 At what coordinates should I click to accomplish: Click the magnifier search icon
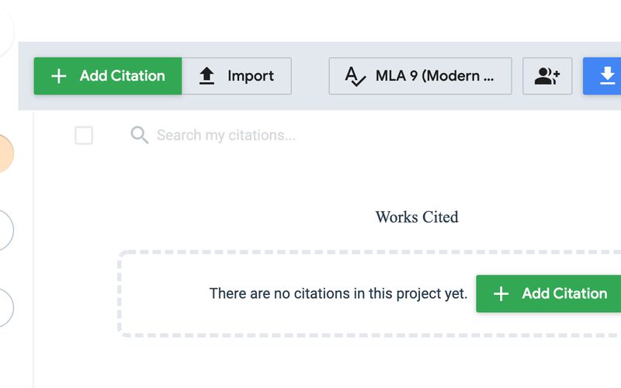click(140, 136)
